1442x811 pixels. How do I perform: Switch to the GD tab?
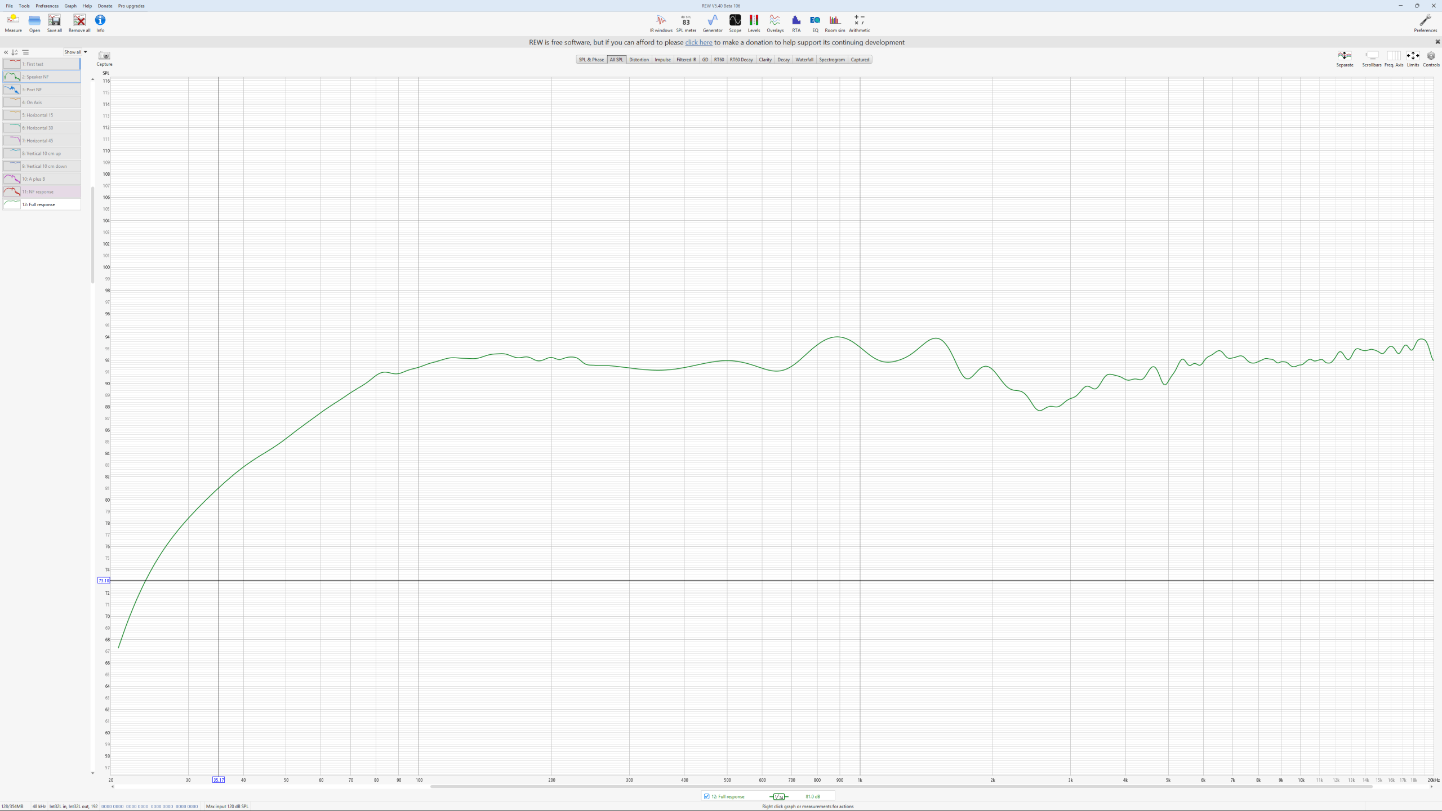705,60
